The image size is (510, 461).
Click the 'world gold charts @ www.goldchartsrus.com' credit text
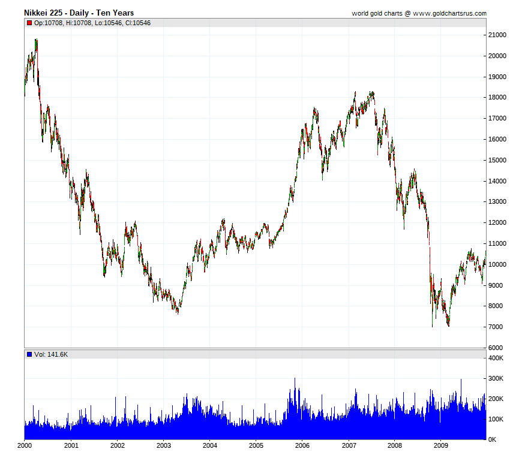[x=419, y=13]
